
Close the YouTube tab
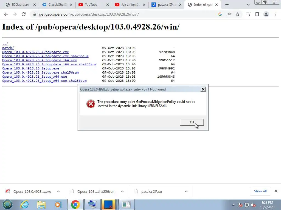point(108,5)
